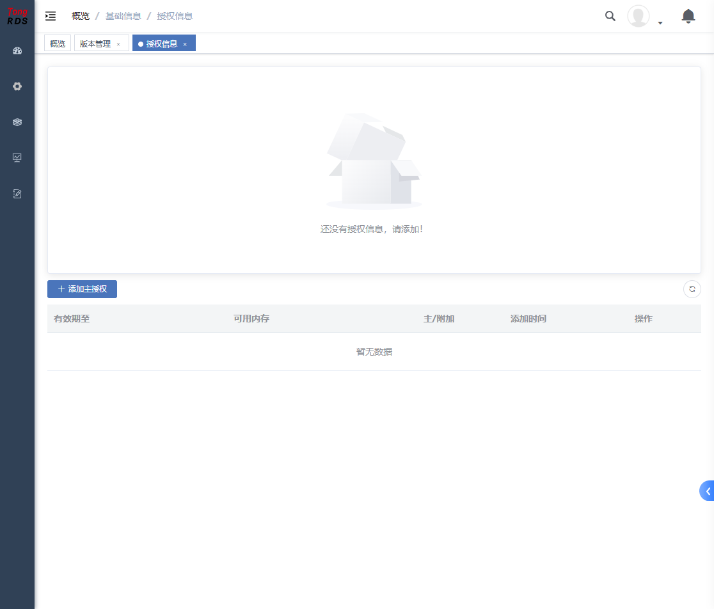Open the notifications bell
The width and height of the screenshot is (714, 609).
[x=688, y=17]
